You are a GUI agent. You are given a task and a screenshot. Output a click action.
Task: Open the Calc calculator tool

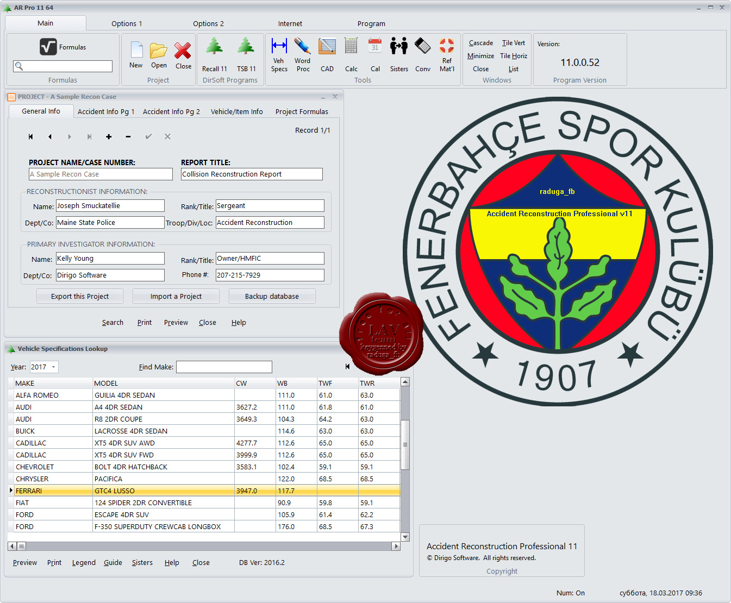351,54
